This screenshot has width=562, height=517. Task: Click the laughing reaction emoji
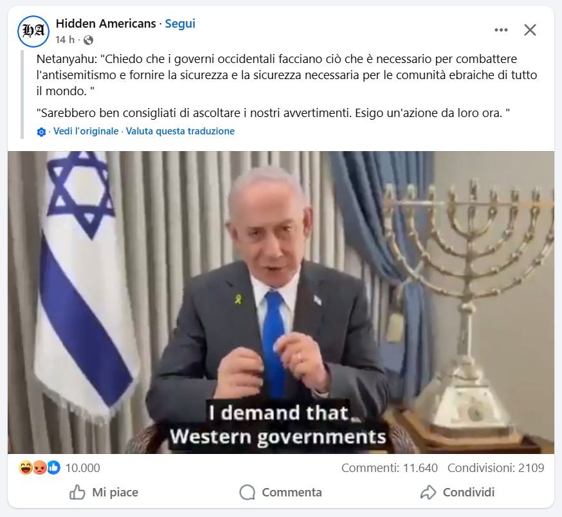[x=26, y=468]
